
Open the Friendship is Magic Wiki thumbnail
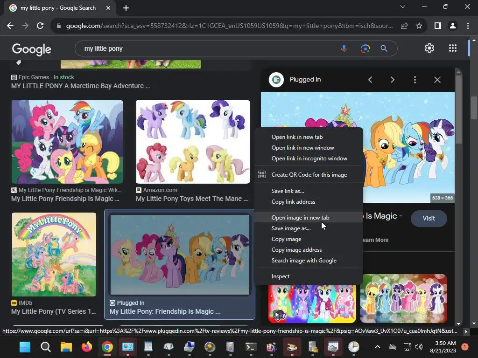(x=67, y=142)
